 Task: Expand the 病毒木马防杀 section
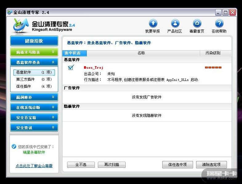click(x=34, y=52)
